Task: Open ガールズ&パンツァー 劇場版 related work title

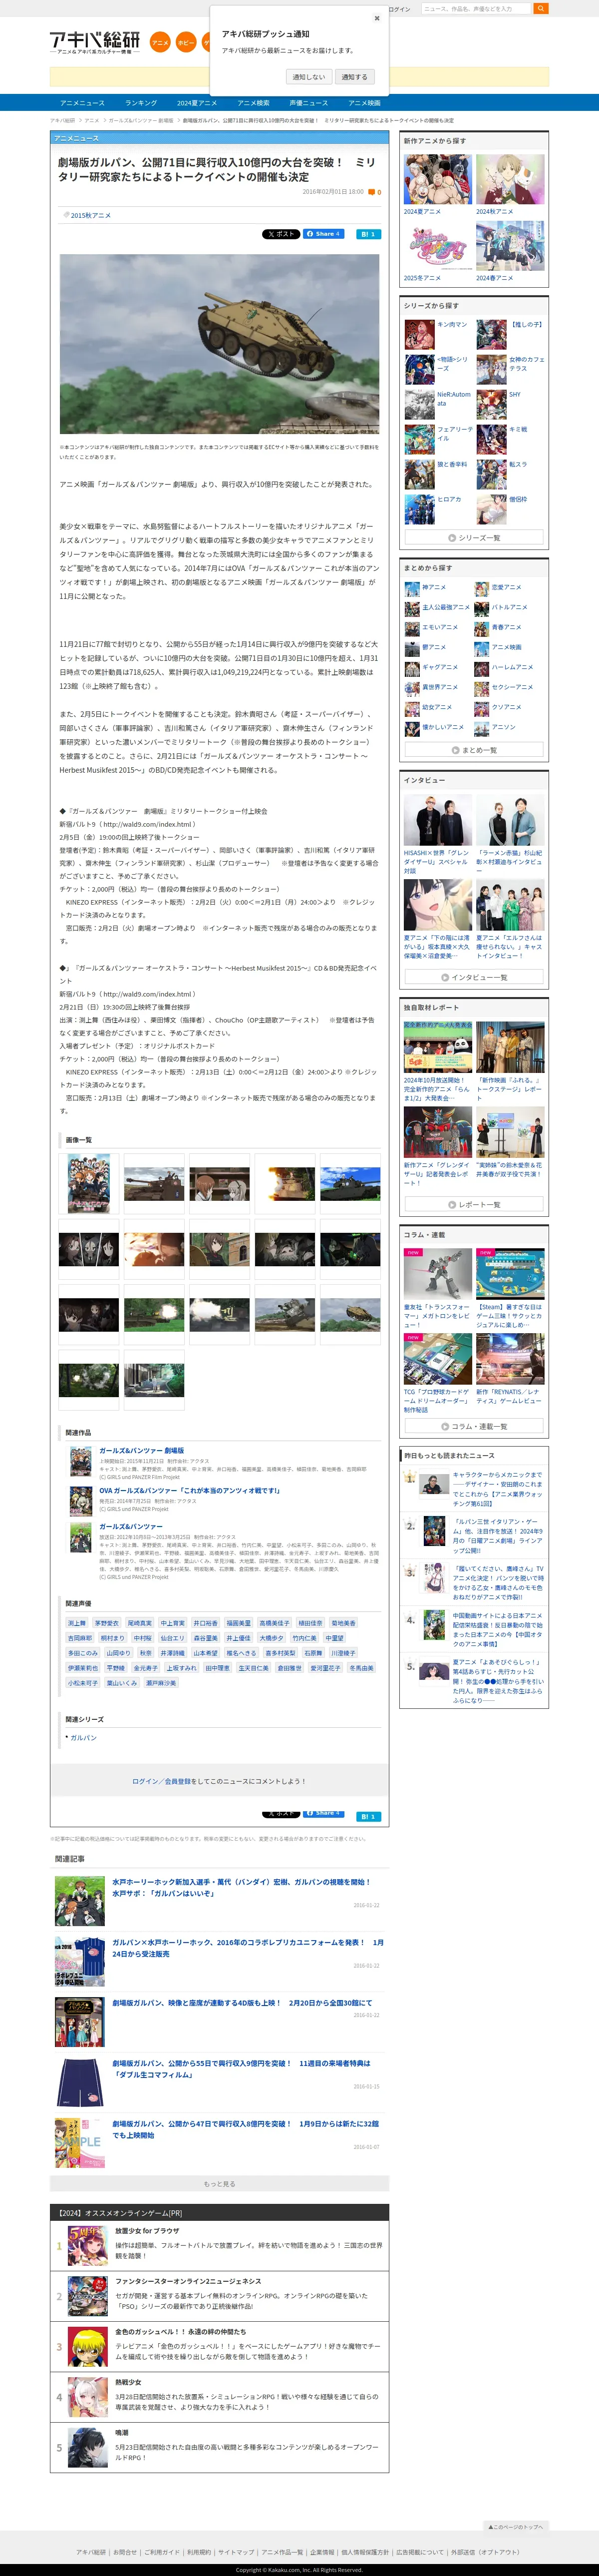Action: pyautogui.click(x=141, y=1450)
